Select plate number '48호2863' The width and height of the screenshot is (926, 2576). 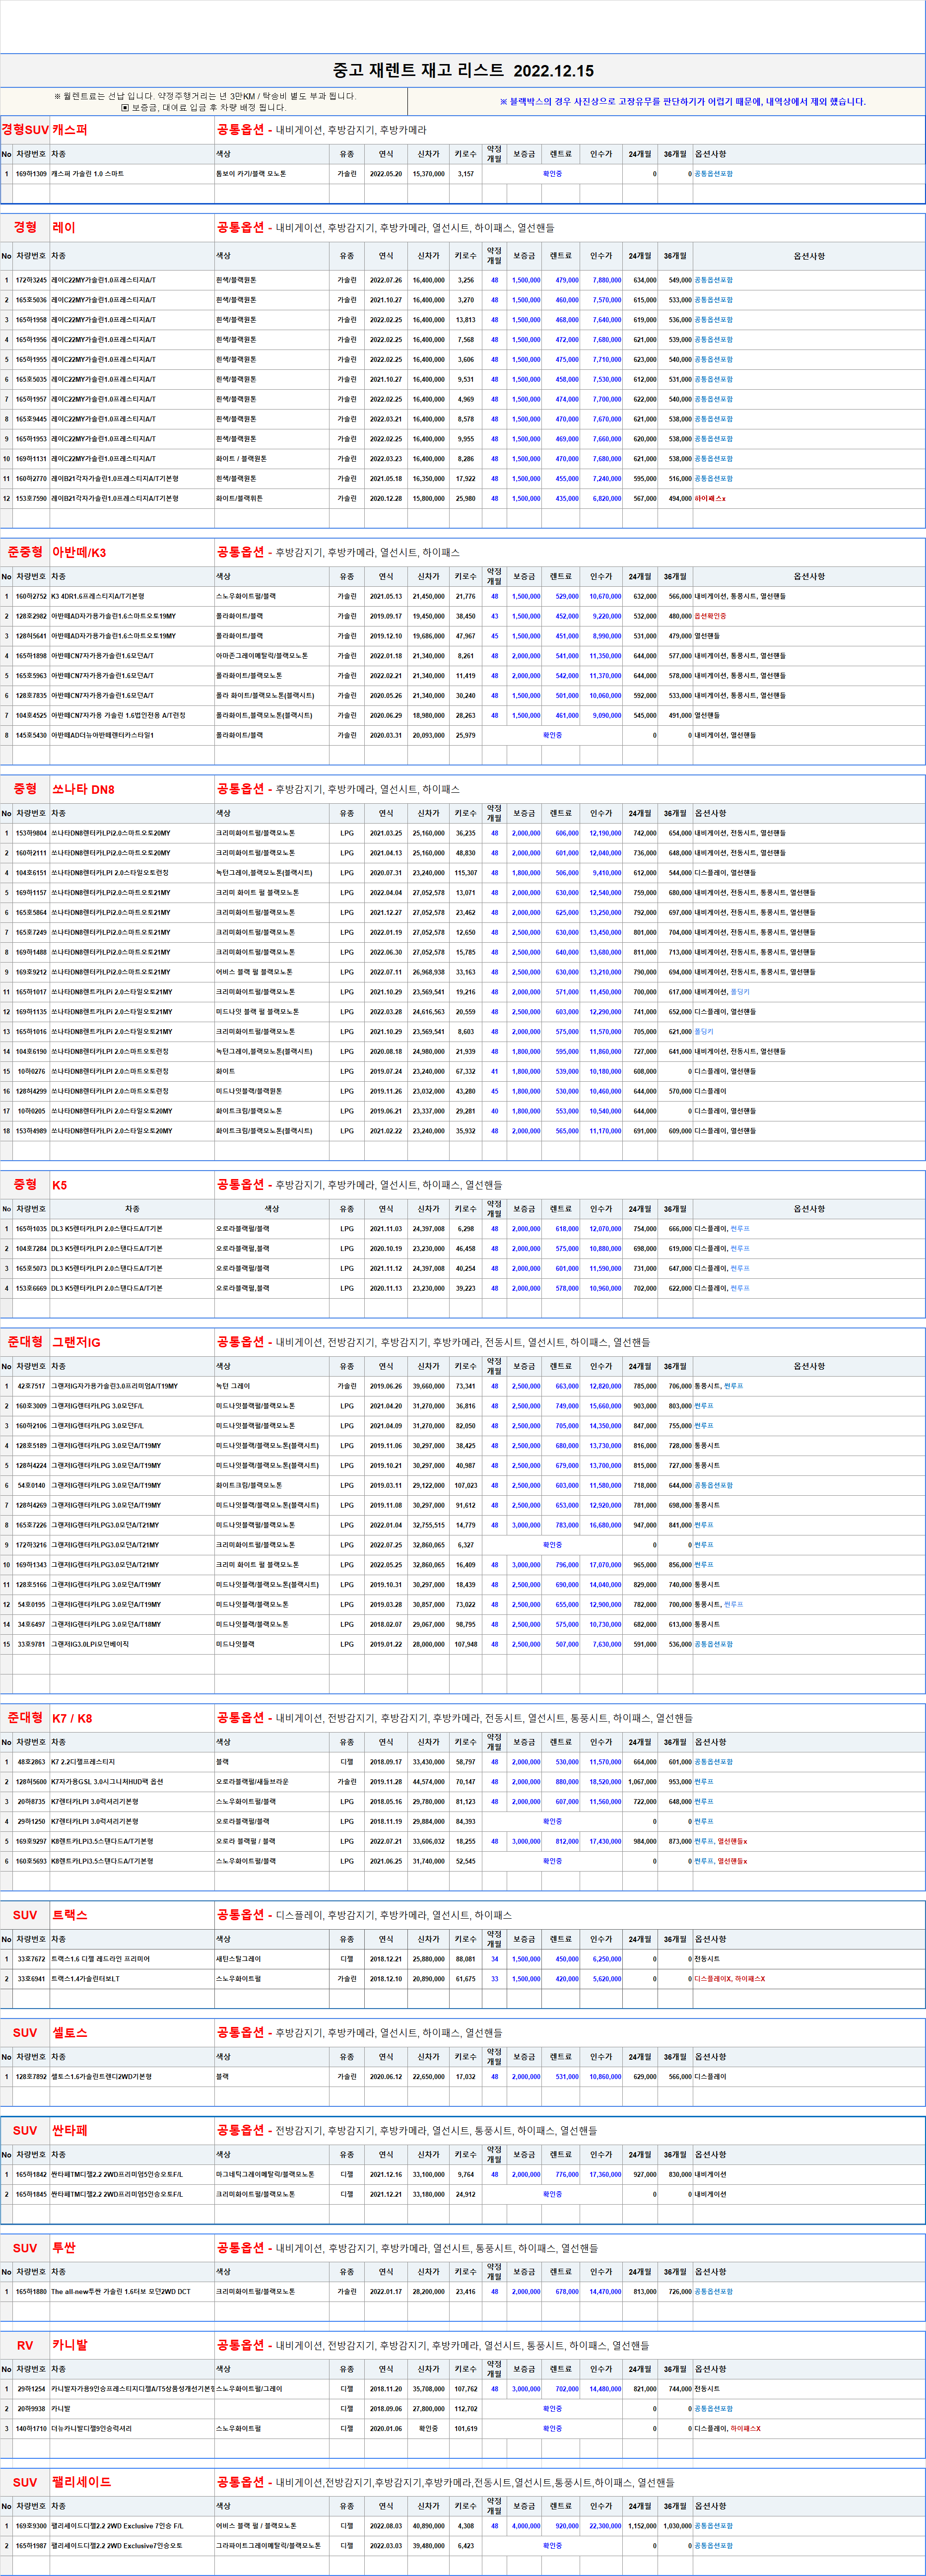pos(31,1762)
